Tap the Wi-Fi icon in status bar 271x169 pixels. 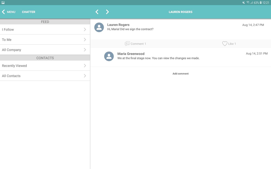(248, 3)
